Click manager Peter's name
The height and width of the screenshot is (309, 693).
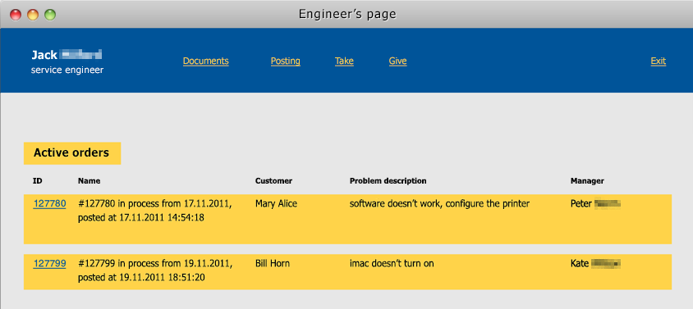pyautogui.click(x=596, y=204)
